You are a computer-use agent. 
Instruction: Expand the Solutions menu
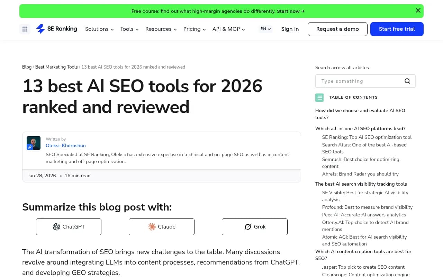click(x=99, y=29)
